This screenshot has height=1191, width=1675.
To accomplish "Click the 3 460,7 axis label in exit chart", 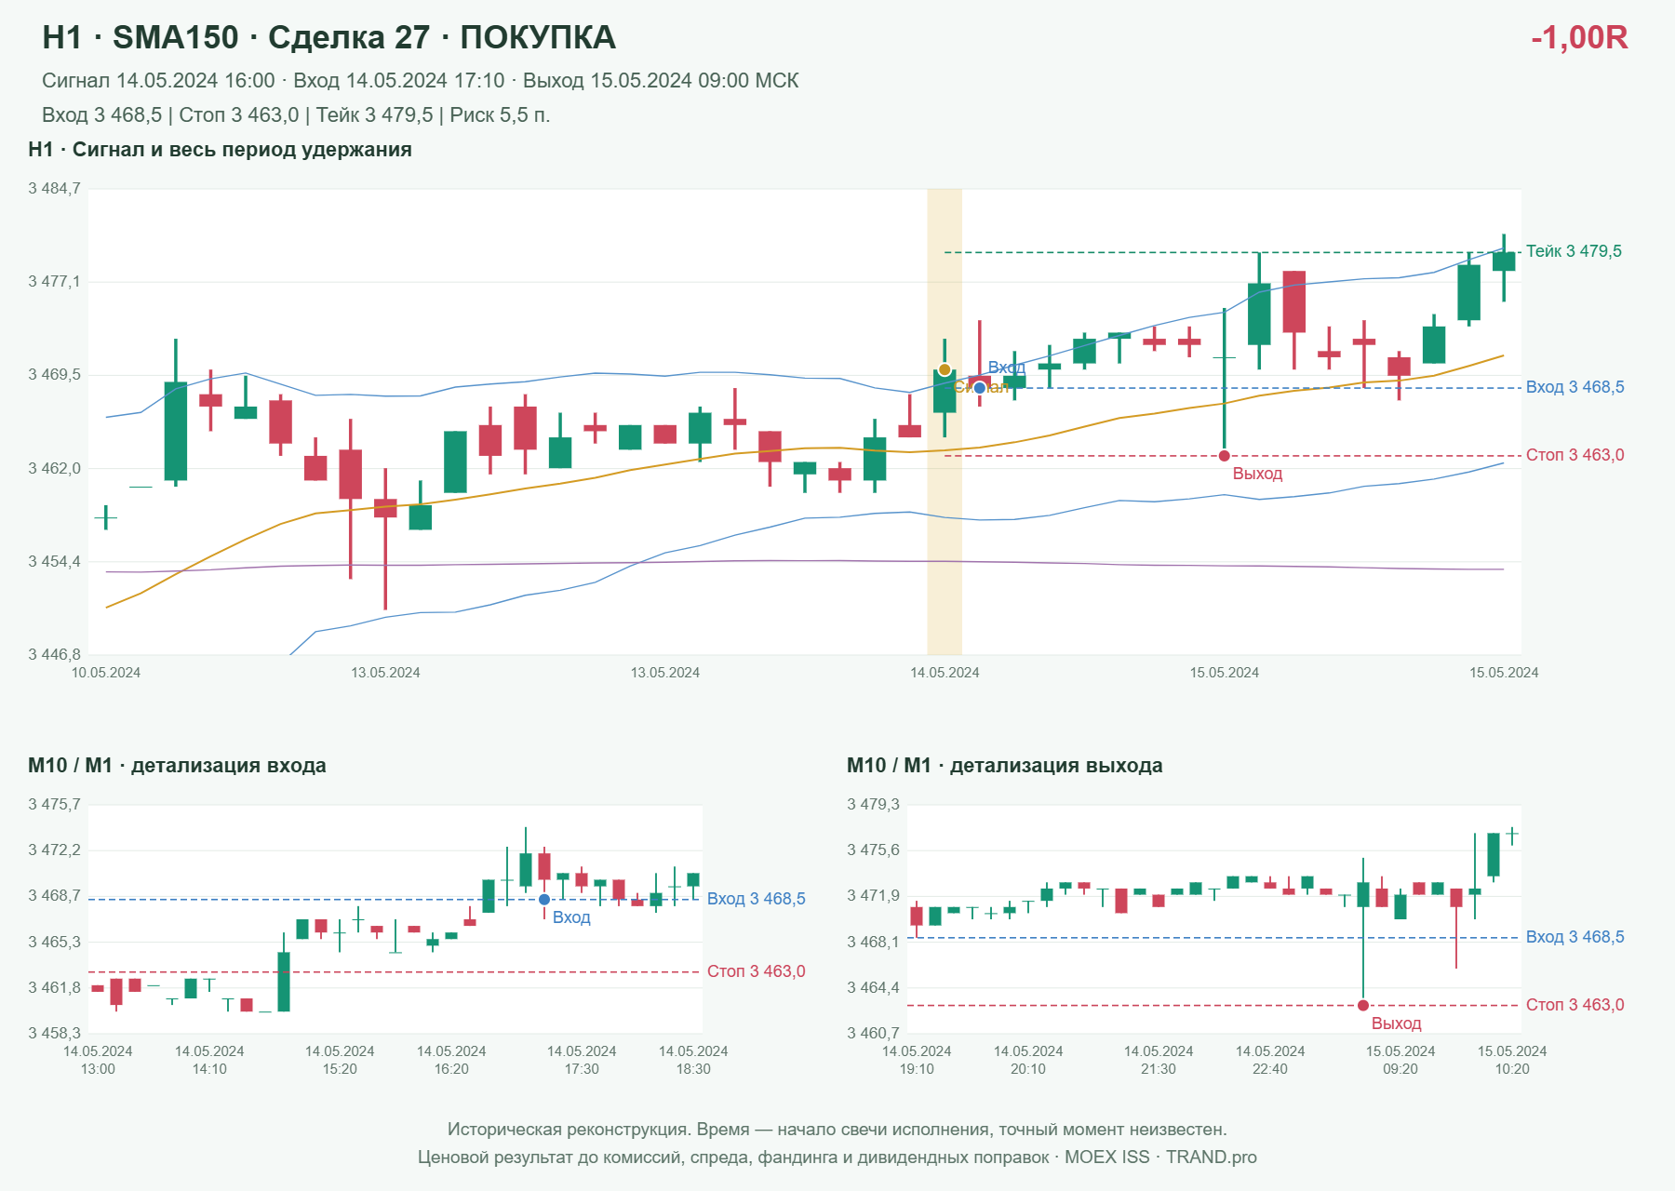I will (x=873, y=1034).
